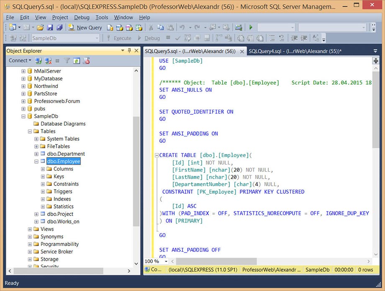Cut selection using the scissors icon
The image size is (385, 291).
(151, 28)
